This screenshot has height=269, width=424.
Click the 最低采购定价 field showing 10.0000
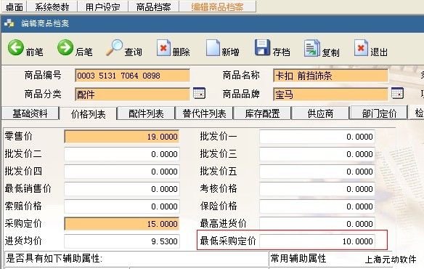coord(317,241)
